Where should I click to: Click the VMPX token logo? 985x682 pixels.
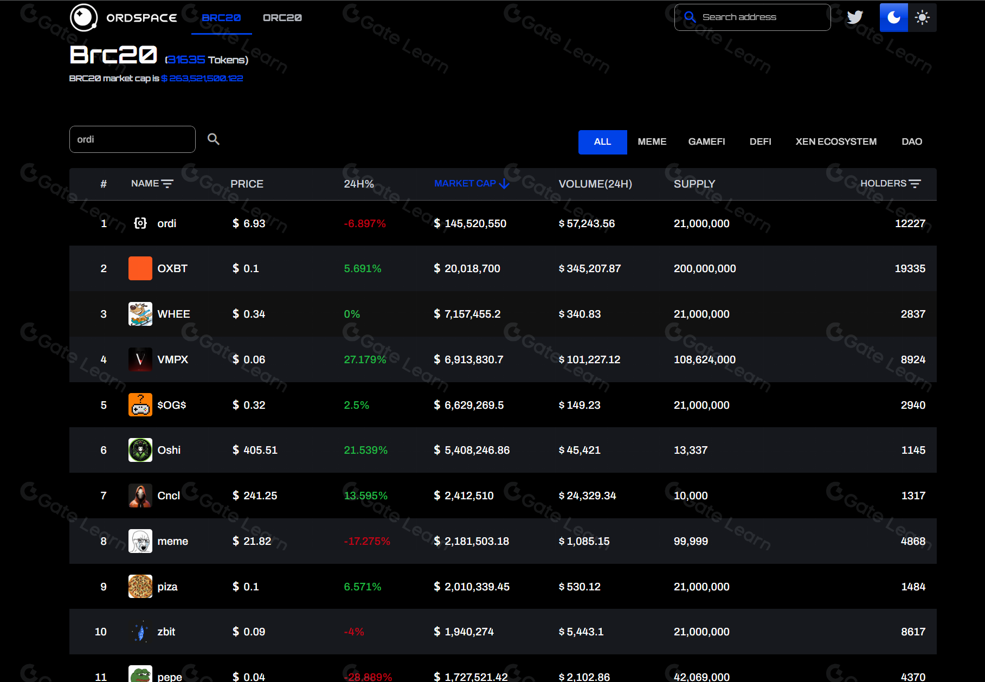(x=140, y=359)
